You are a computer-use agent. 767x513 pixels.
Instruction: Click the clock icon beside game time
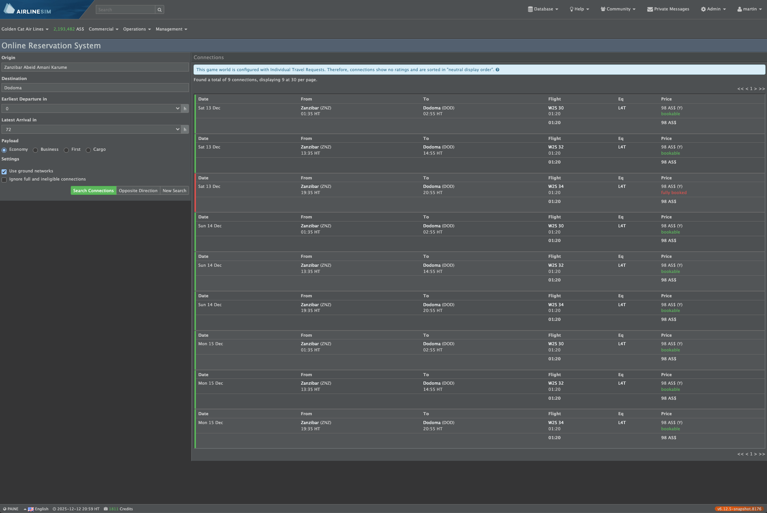tap(54, 509)
